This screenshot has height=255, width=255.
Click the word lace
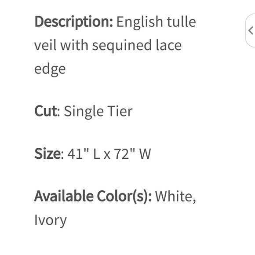[x=169, y=45]
